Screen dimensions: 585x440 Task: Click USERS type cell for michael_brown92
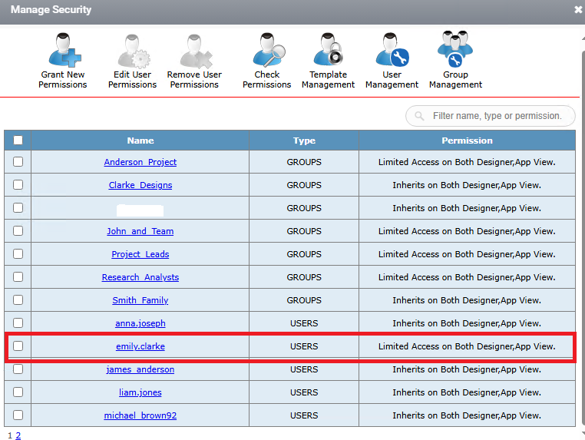(x=304, y=415)
